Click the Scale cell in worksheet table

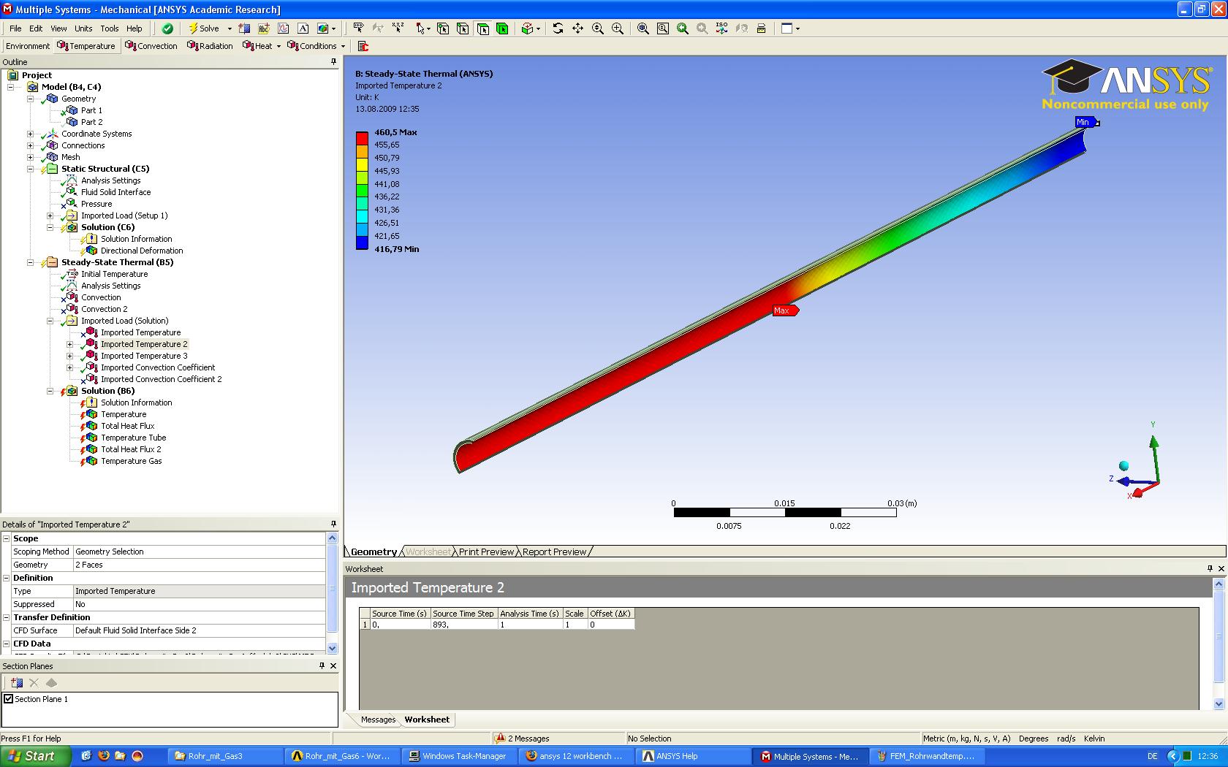pos(575,625)
